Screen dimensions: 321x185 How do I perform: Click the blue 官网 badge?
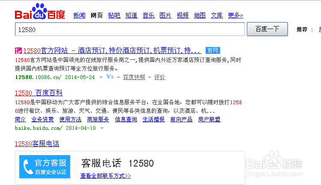tap(213, 50)
